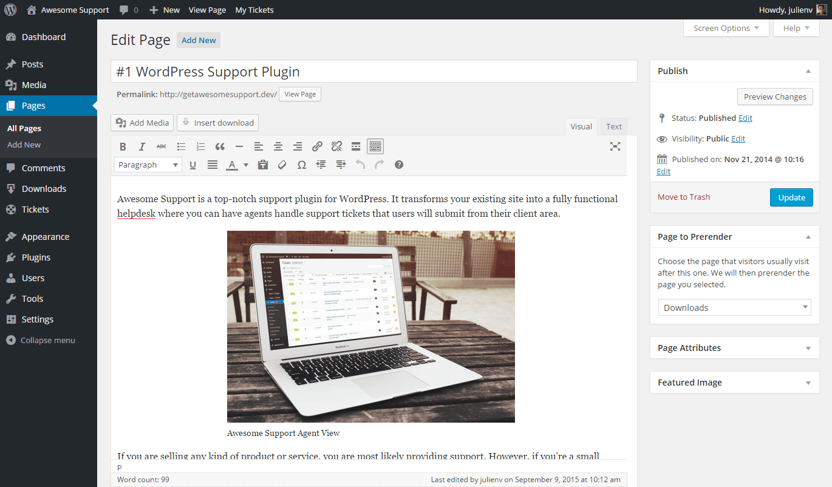Apply italic formatting
This screenshot has height=487, width=832.
point(142,146)
